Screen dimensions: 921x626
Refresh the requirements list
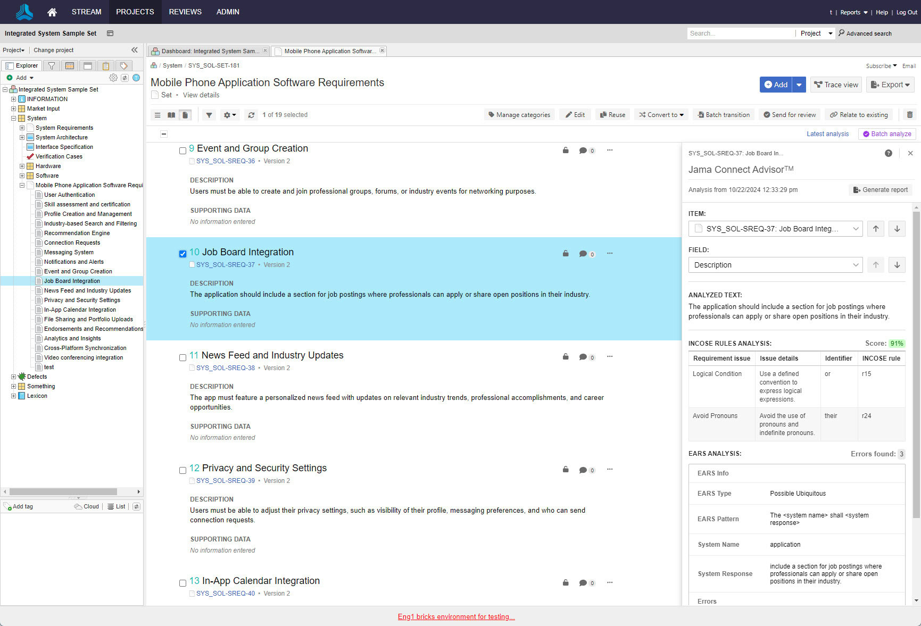(251, 115)
